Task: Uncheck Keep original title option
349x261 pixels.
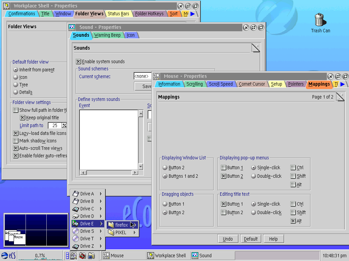Action: point(22,118)
